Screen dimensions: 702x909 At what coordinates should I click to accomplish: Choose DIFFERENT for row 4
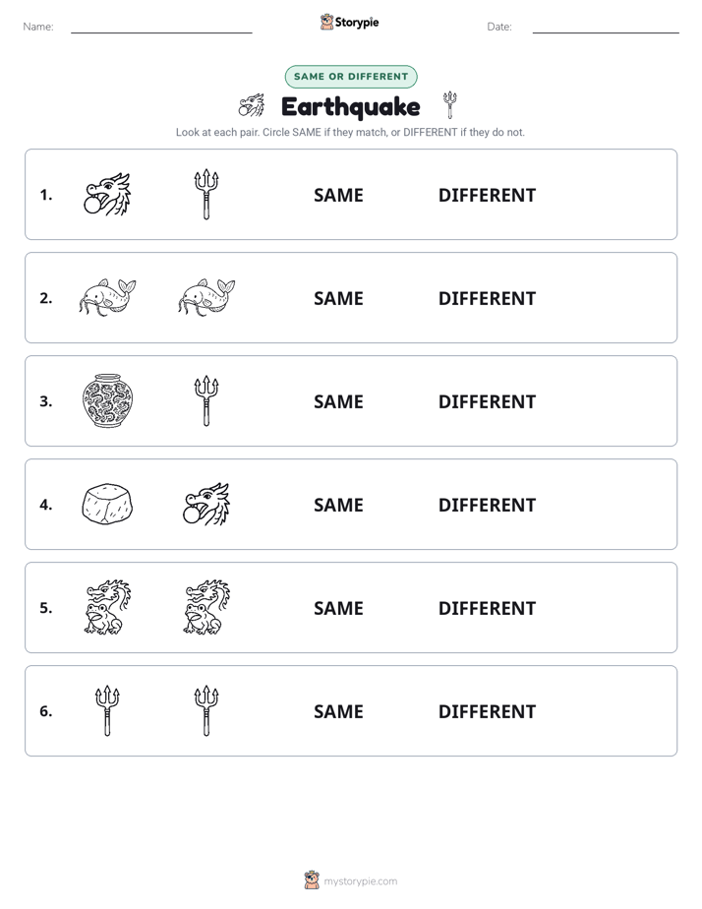tap(487, 505)
